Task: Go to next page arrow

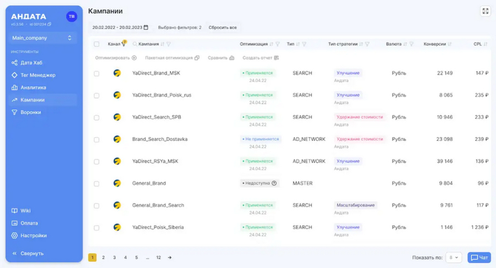Action: pyautogui.click(x=170, y=258)
